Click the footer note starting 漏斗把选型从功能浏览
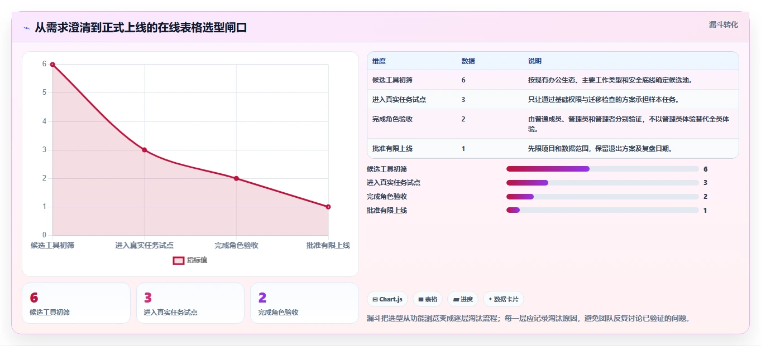Viewport: 761px width, 346px height. (x=528, y=319)
